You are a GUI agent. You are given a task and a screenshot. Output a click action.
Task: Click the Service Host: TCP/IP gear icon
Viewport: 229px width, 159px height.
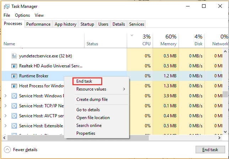click(14, 106)
